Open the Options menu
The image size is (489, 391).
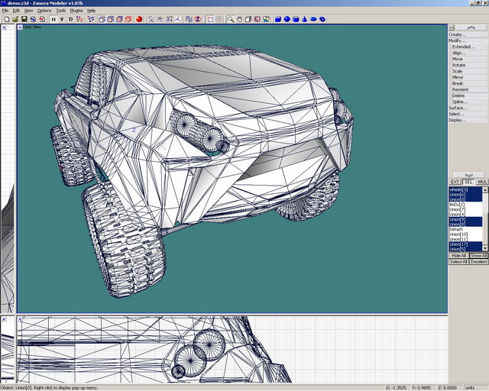pos(45,11)
